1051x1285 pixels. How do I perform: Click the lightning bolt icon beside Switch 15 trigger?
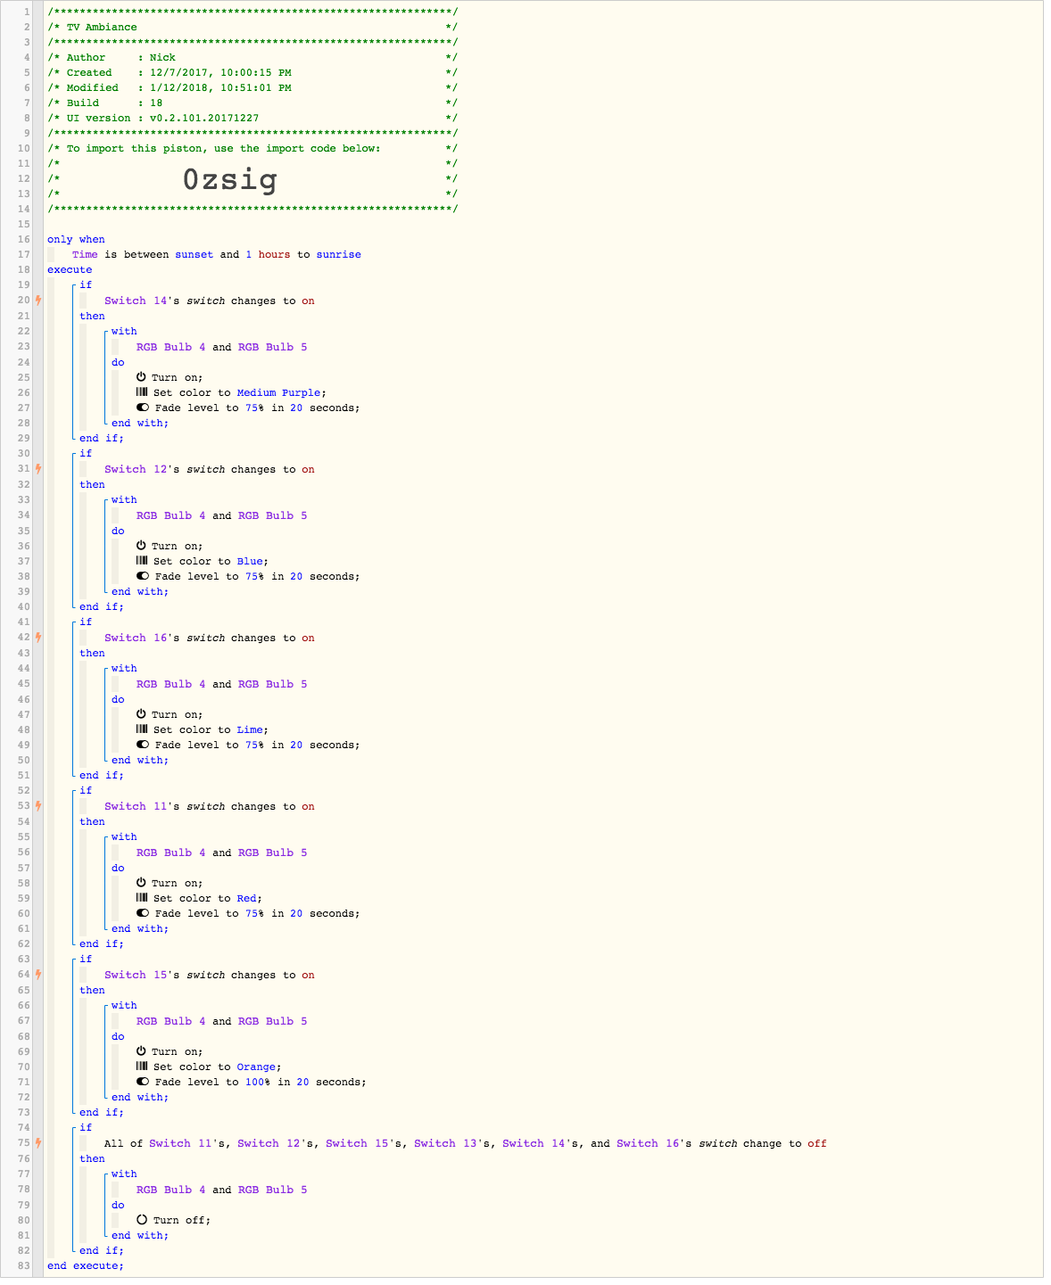pos(38,975)
